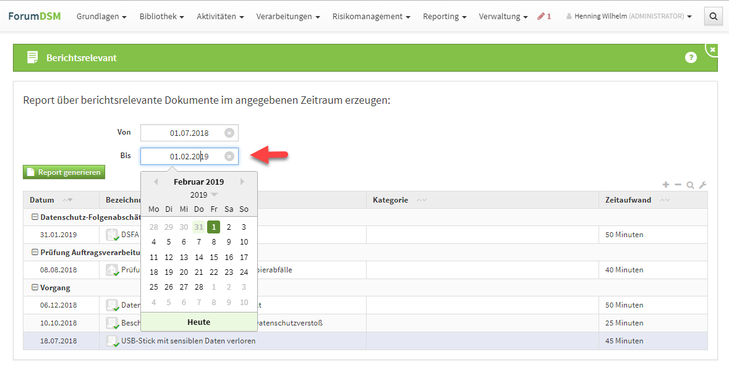This screenshot has height=365, width=729.
Task: Click the search magnifier button in navbar
Action: 713,17
